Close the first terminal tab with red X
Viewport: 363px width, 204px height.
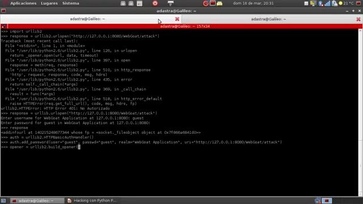(177, 19)
